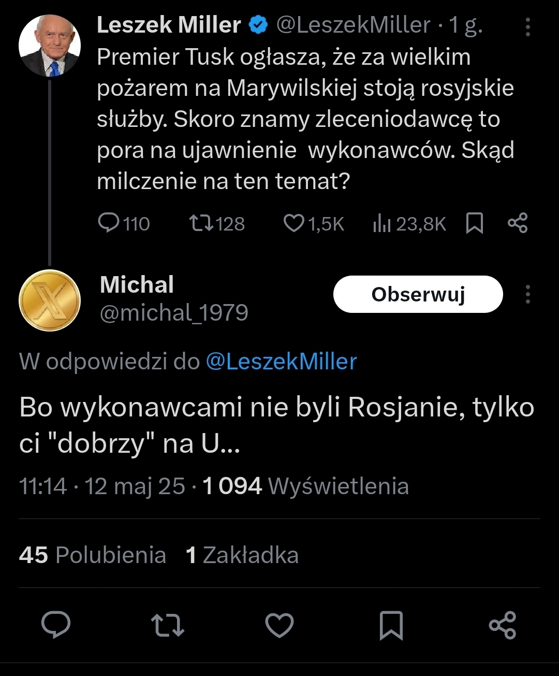Like Michal's reply with bottom heart icon
This screenshot has width=559, height=676.
tap(279, 624)
